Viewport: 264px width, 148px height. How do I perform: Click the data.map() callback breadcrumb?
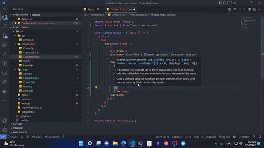163,15
